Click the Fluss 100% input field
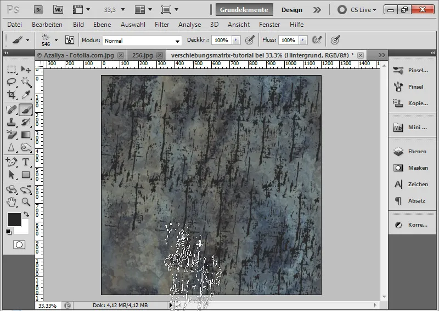The height and width of the screenshot is (311, 439). pos(289,40)
